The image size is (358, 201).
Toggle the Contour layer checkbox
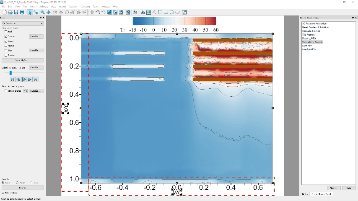[x=6, y=36]
